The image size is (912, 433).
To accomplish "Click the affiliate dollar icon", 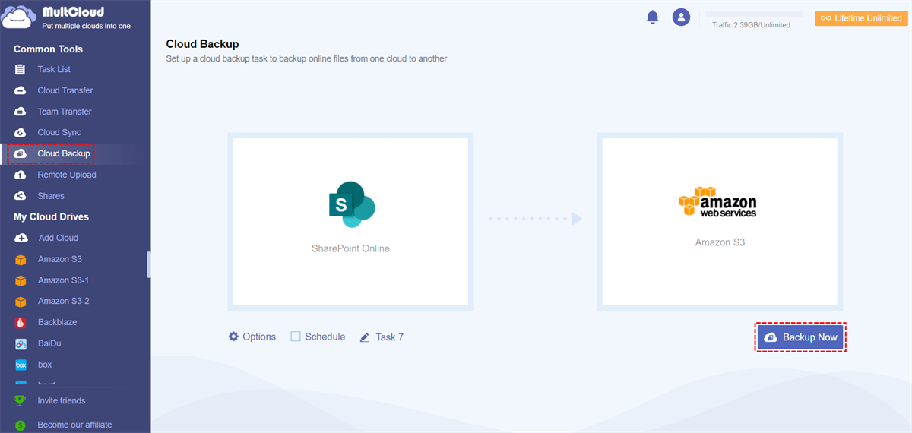I will pos(21,425).
